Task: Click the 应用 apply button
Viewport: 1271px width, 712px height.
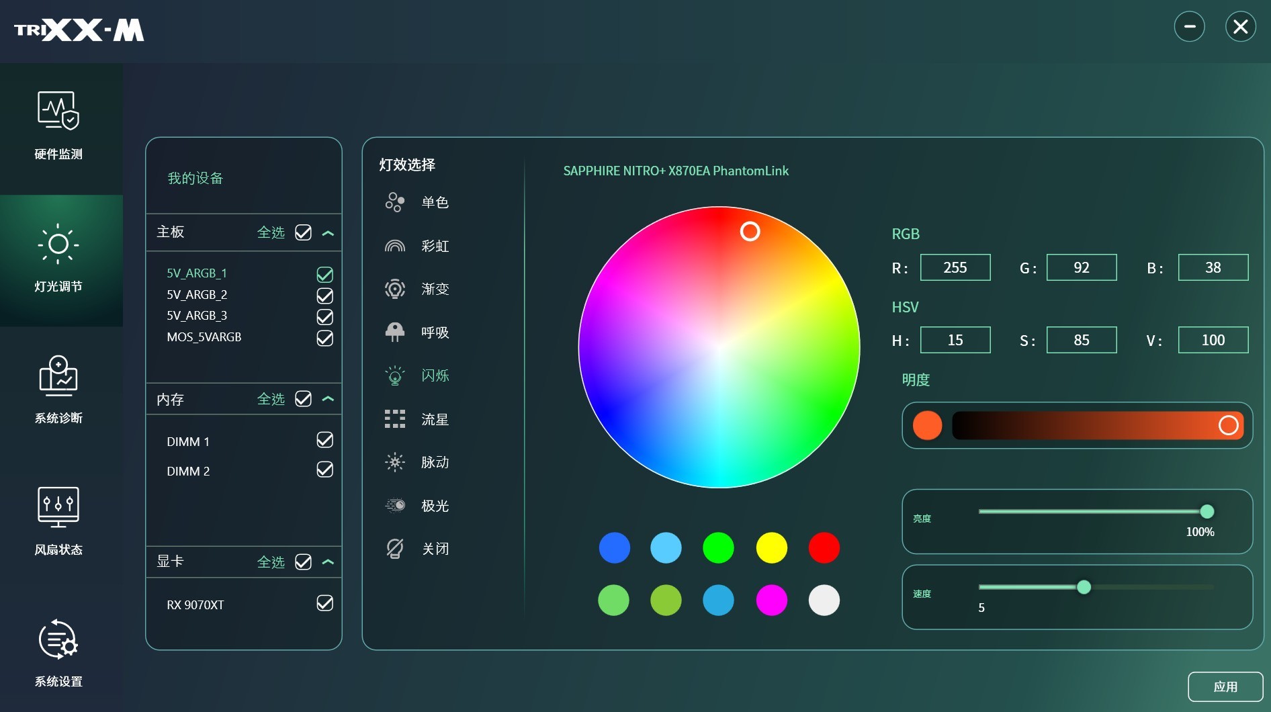Action: pyautogui.click(x=1225, y=686)
